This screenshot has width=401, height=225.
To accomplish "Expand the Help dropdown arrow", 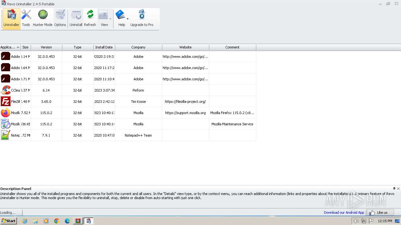I will [128, 19].
